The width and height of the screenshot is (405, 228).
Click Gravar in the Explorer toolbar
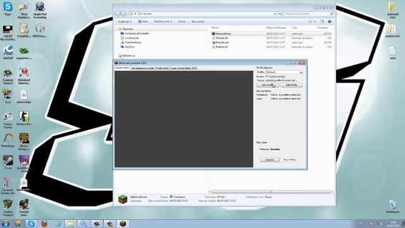click(x=182, y=22)
